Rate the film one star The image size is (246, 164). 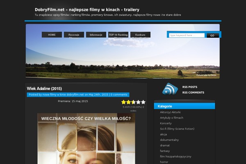124,102
